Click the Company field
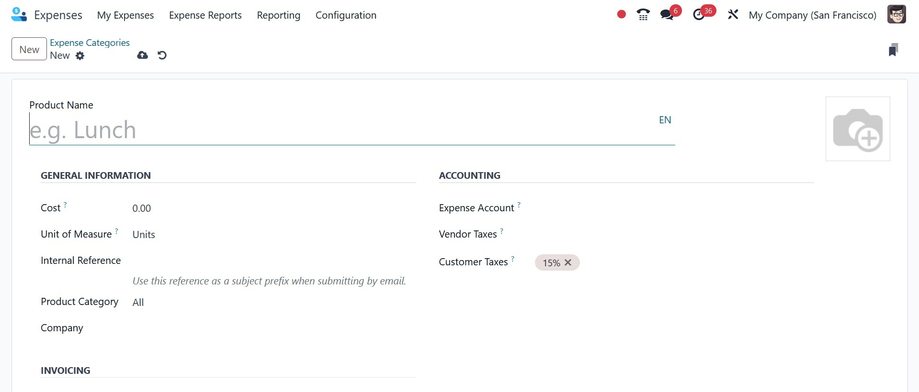Image resolution: width=919 pixels, height=392 pixels. click(274, 328)
